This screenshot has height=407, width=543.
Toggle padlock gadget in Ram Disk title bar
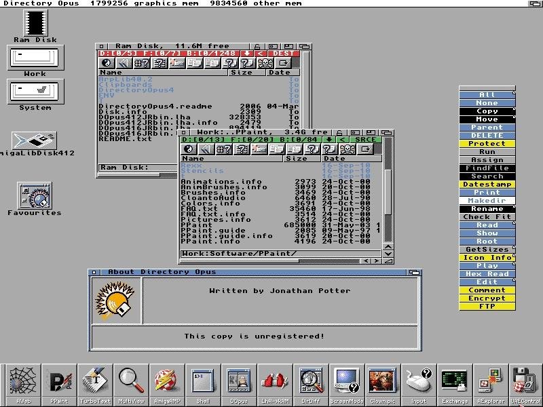257,46
